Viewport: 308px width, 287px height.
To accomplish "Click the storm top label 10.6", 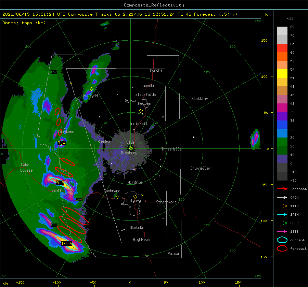I will point(67,244).
